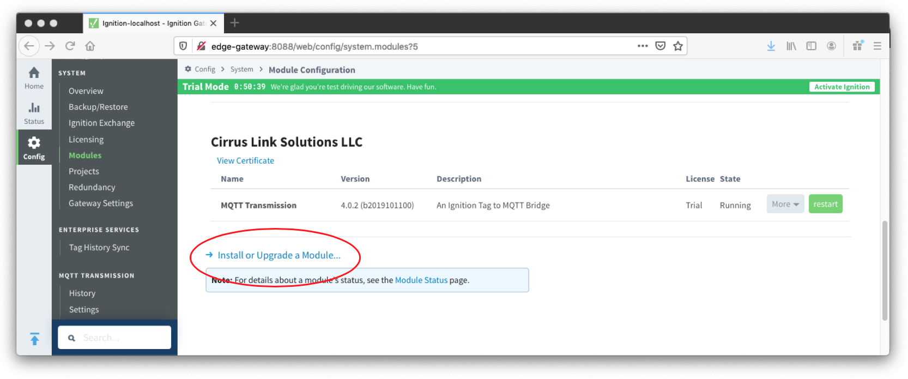Image resolution: width=908 pixels, height=379 pixels.
Task: Click Install or Upgrade a Module link
Action: [279, 255]
